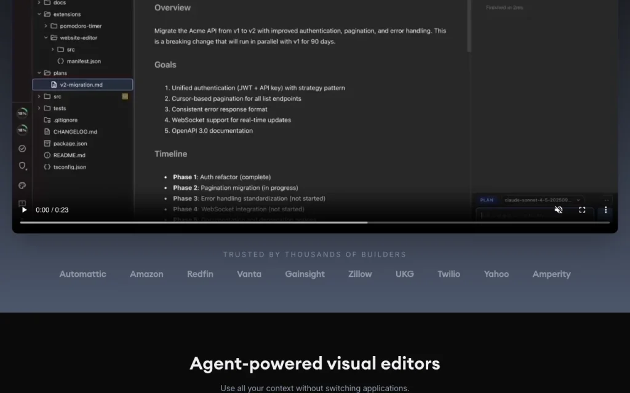
Task: Expand the tests folder chevron
Action: (39, 108)
